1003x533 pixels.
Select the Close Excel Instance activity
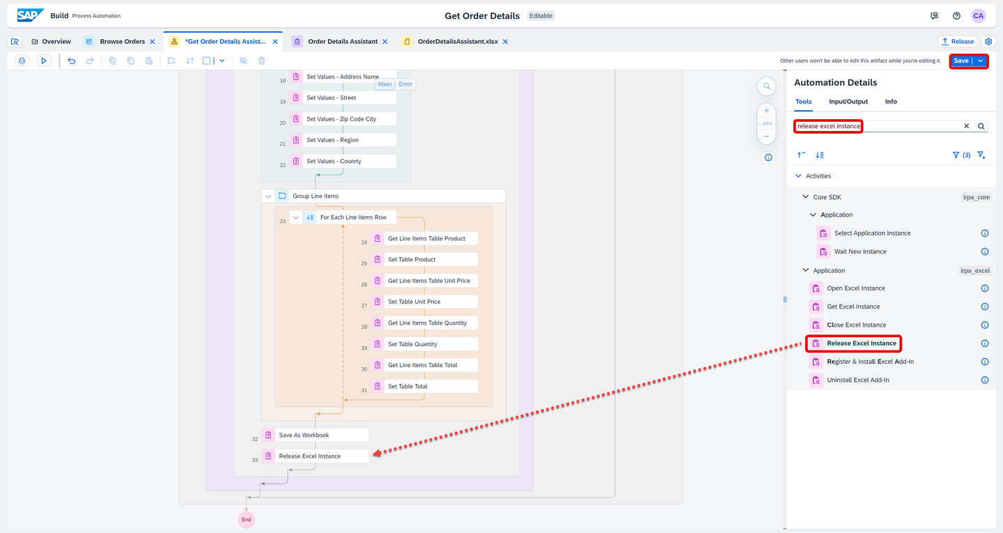[x=857, y=325]
